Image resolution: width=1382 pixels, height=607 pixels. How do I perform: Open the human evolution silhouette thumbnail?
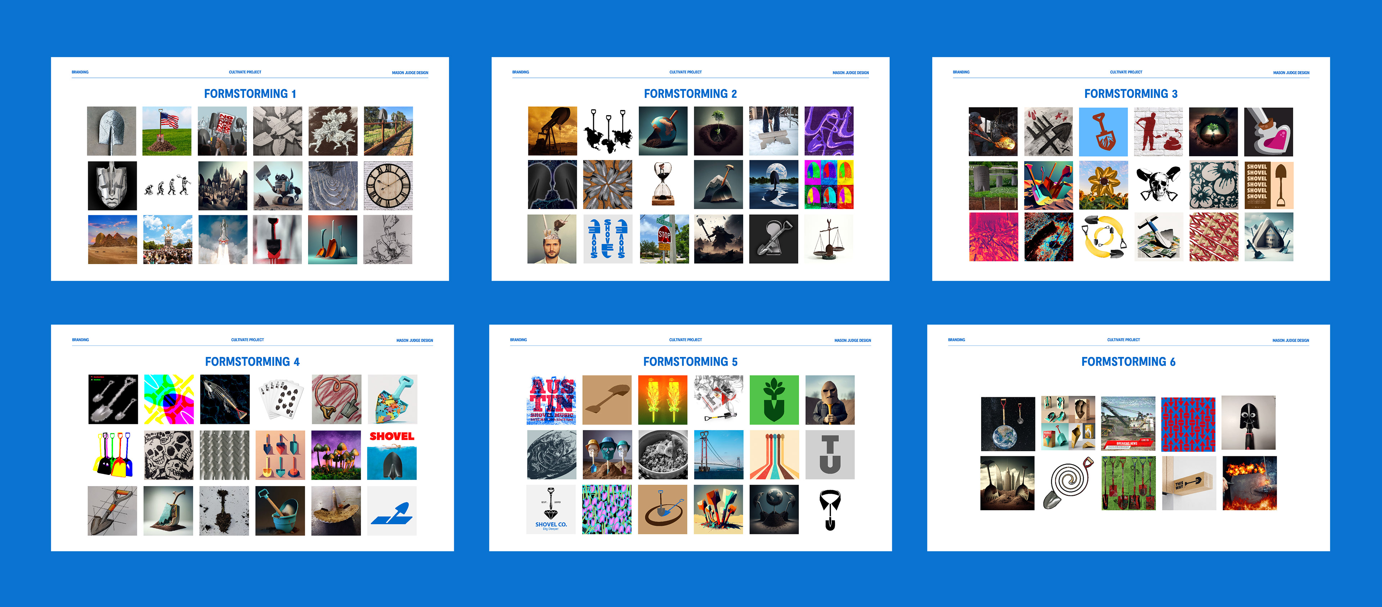click(167, 186)
